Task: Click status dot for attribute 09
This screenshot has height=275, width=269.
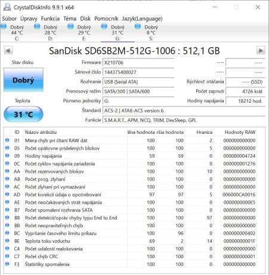Action: point(7,155)
